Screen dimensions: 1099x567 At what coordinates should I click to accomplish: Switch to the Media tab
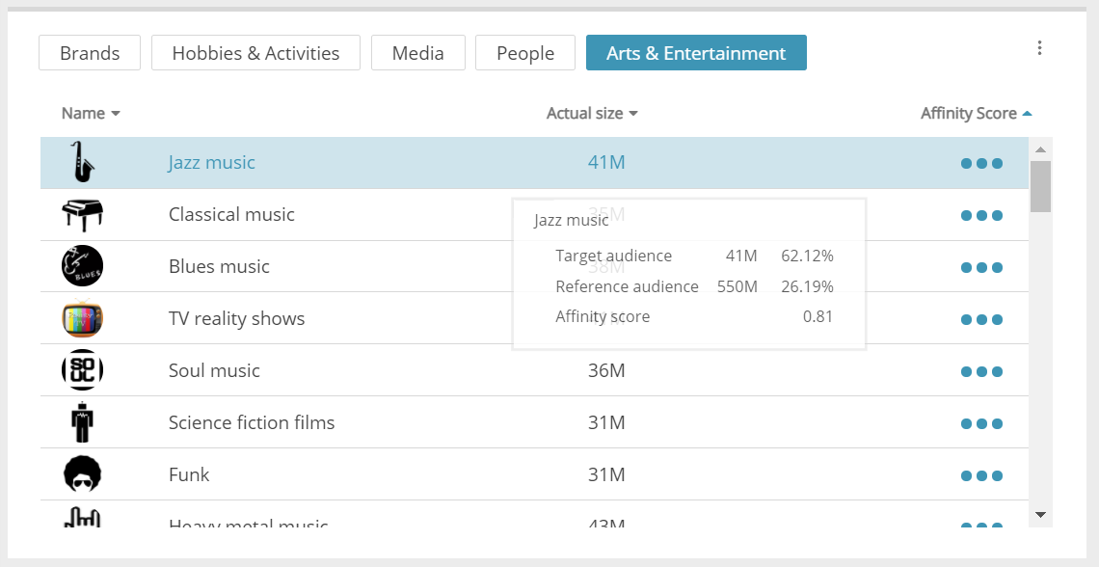click(x=417, y=53)
